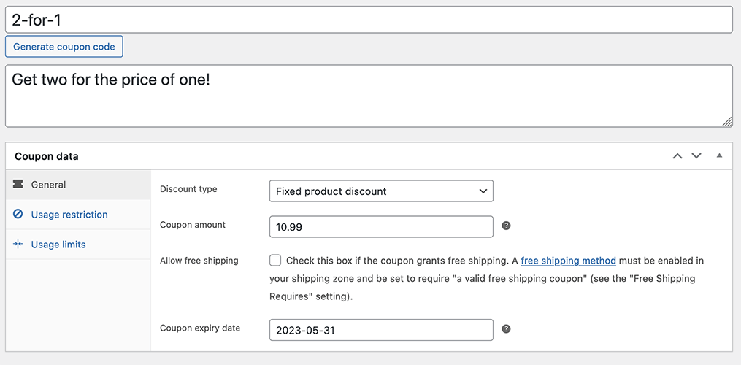741x365 pixels.
Task: Open the free shipping method link
Action: point(569,261)
